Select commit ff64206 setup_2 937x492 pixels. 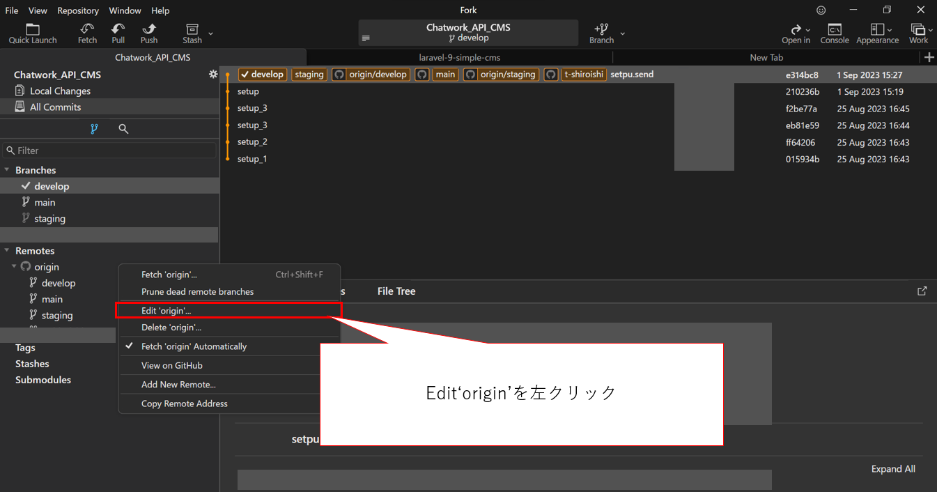pyautogui.click(x=578, y=142)
